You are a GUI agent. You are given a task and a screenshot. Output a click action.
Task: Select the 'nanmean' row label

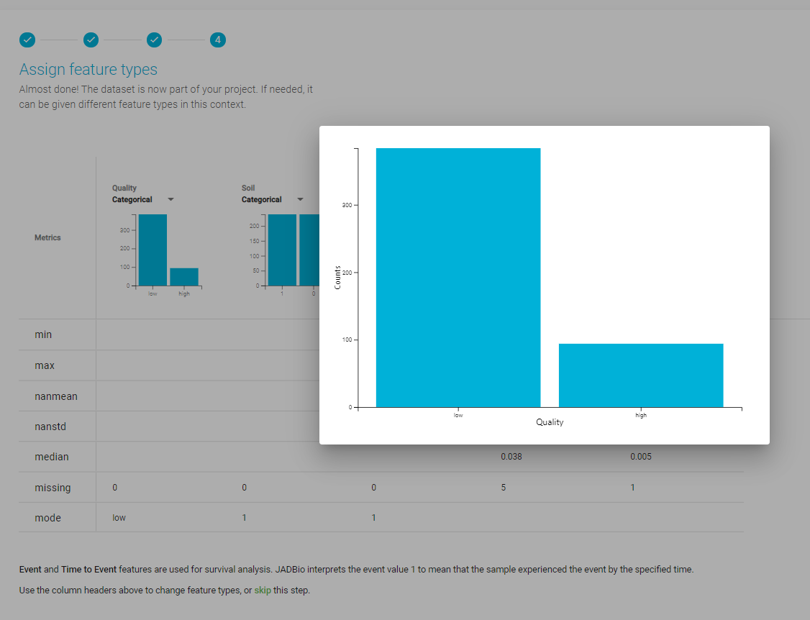[56, 396]
